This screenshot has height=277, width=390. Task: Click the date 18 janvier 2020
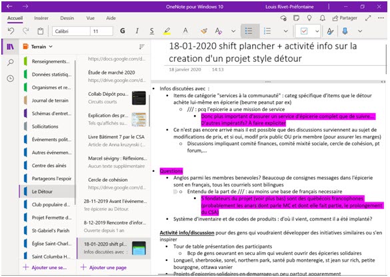185,69
